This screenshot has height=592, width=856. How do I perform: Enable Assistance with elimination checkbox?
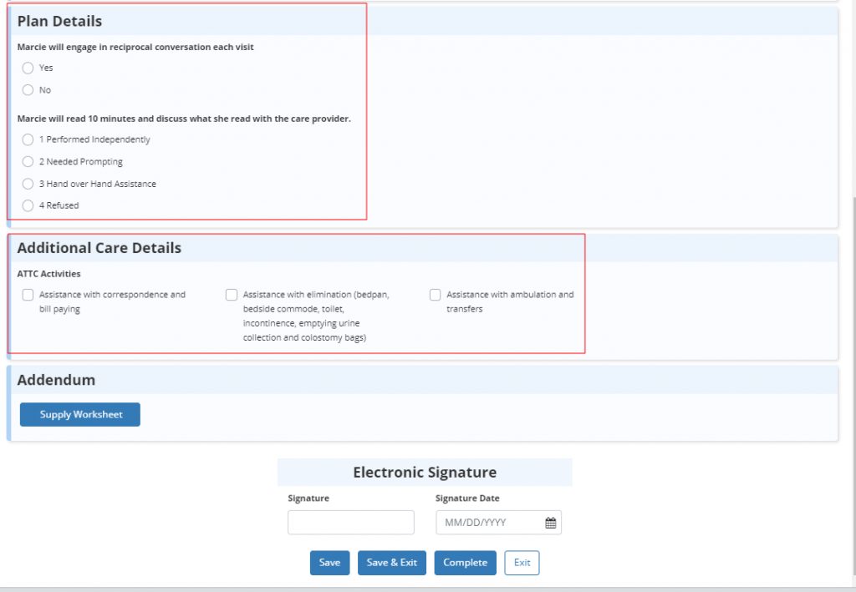coord(232,294)
